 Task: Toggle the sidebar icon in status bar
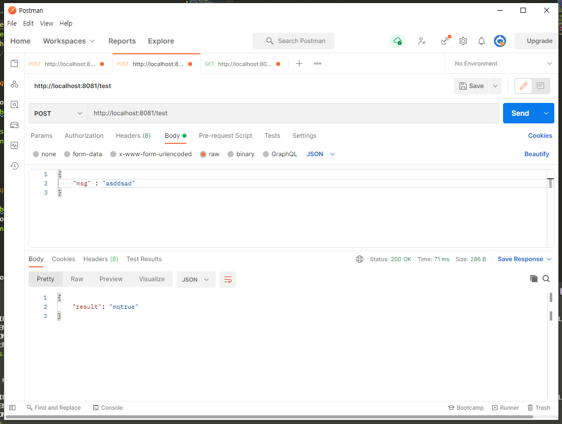(x=12, y=408)
